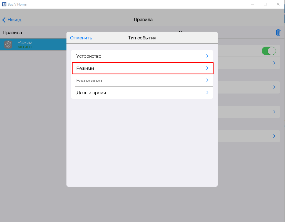Viewport: 285px width, 222px height.
Task: Close the Bus77 Home window
Action: point(278,4)
